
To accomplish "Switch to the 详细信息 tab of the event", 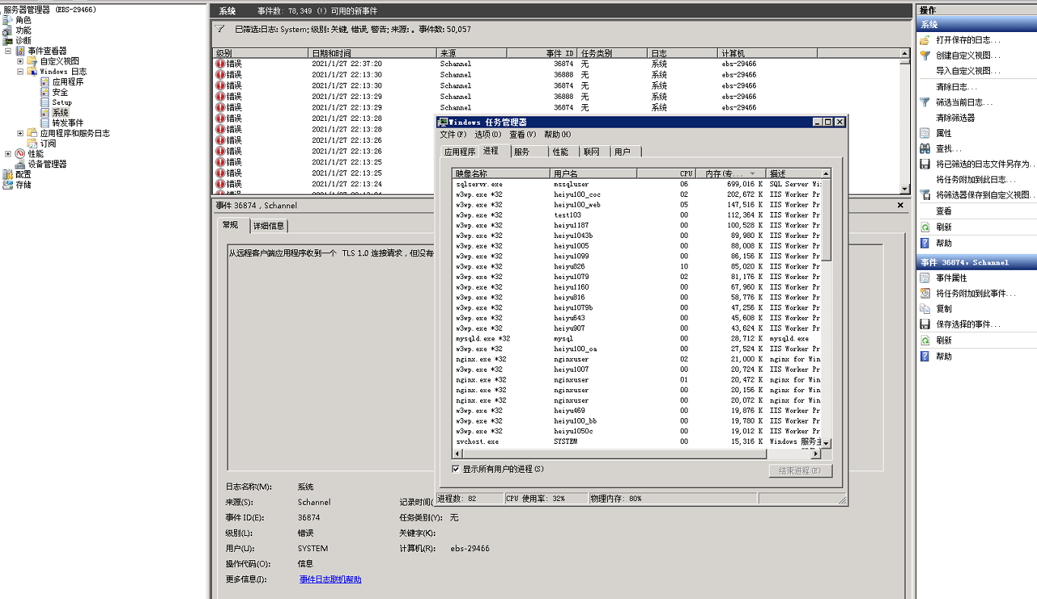I will [268, 226].
